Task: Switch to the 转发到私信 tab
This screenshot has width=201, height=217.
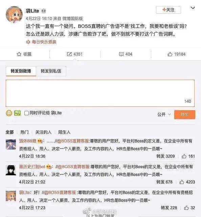Action: click(51, 71)
